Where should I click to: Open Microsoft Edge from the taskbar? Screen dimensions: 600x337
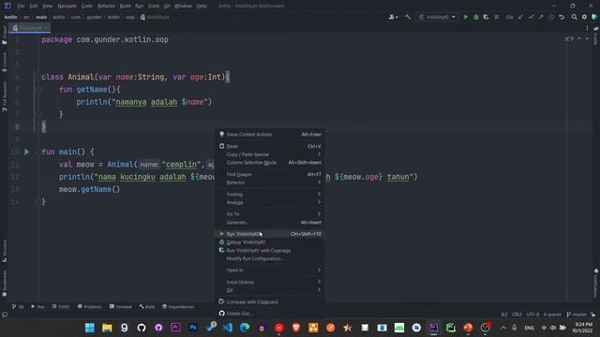(x=245, y=328)
